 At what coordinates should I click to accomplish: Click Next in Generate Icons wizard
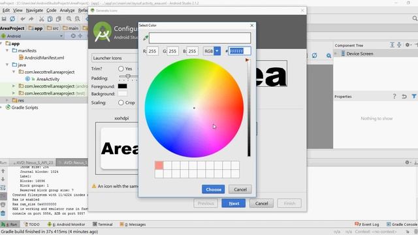click(234, 203)
